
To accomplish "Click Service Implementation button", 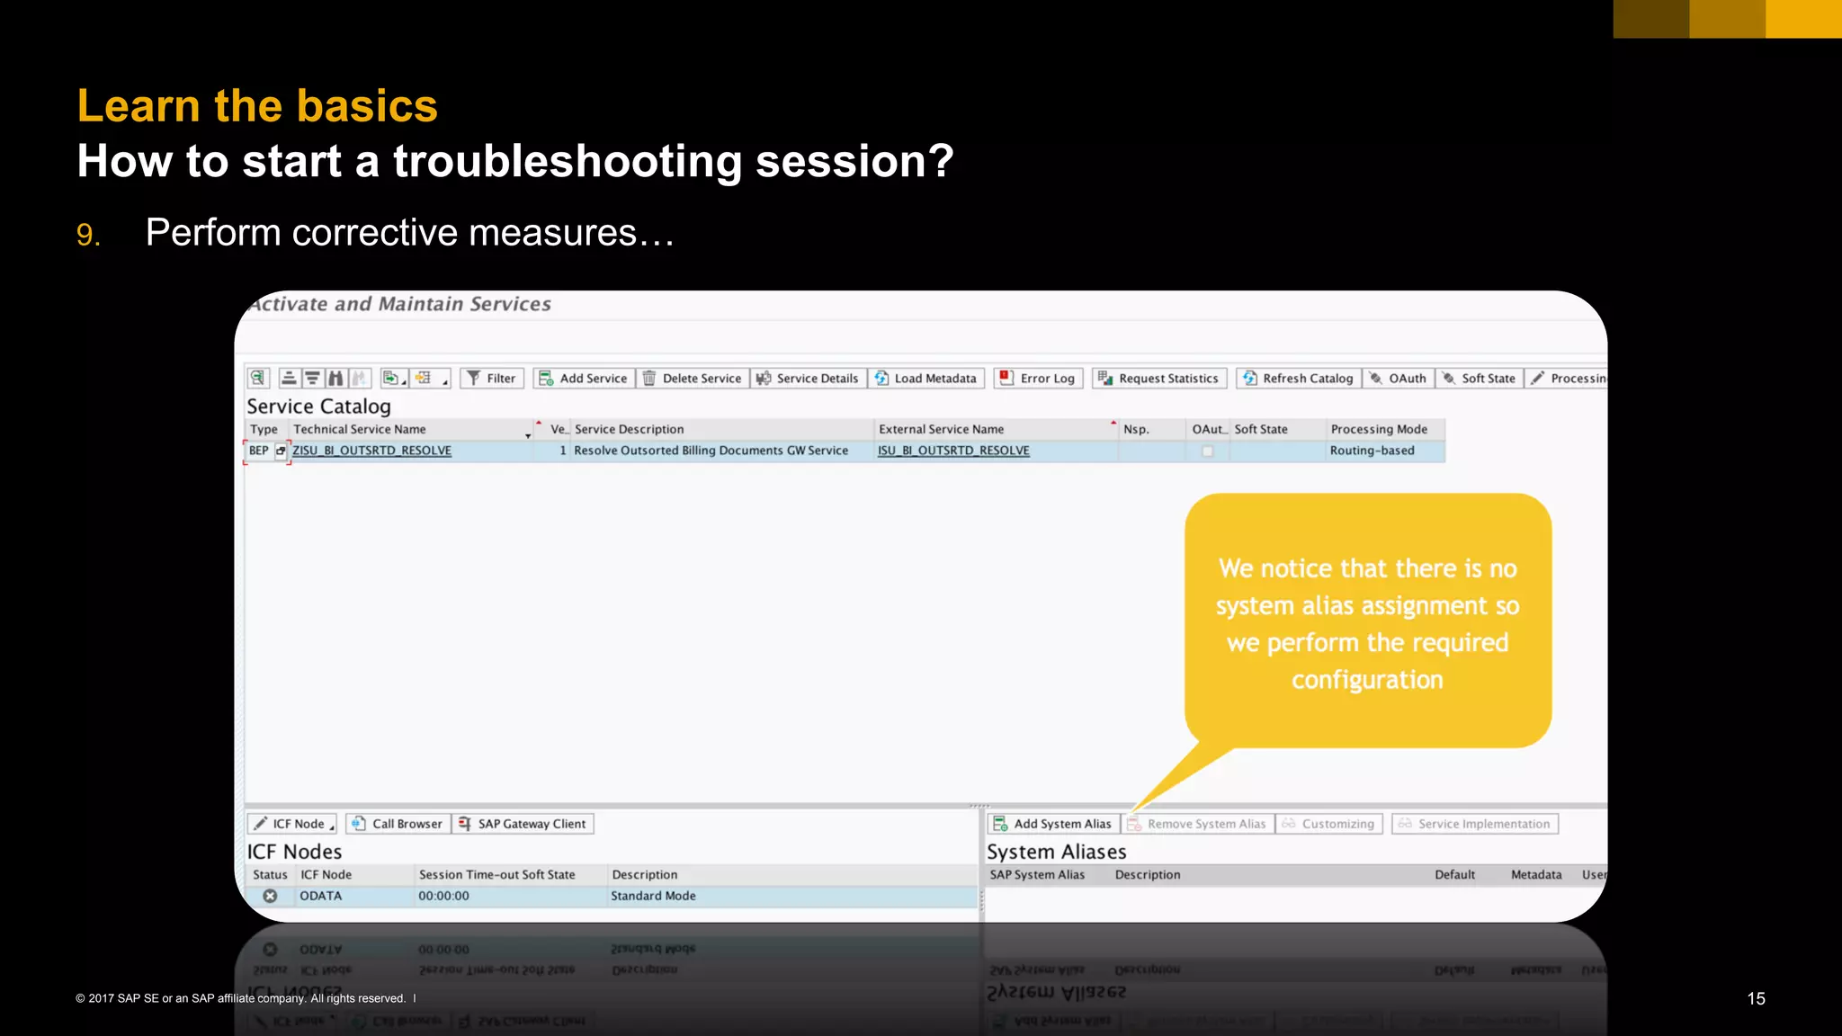I will (1475, 824).
